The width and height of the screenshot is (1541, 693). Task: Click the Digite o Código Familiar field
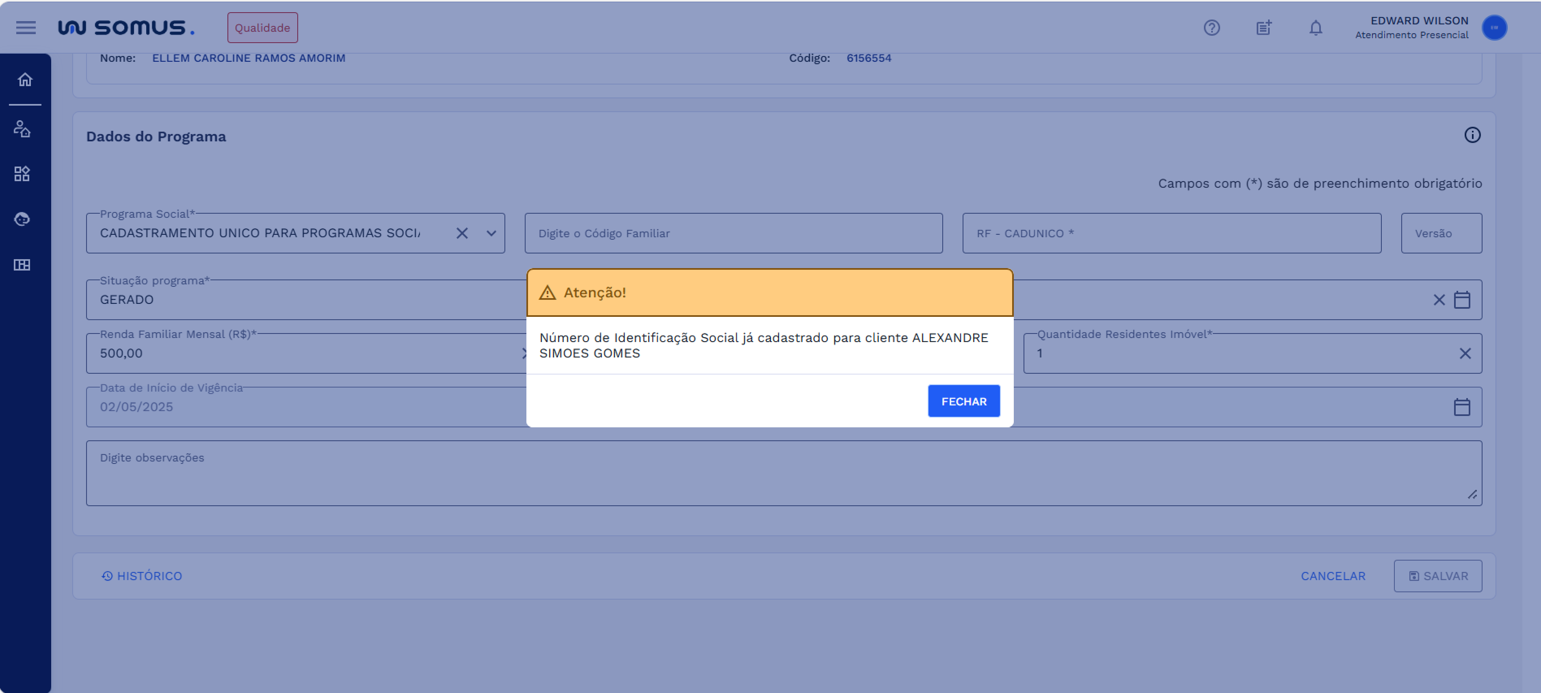(x=733, y=234)
